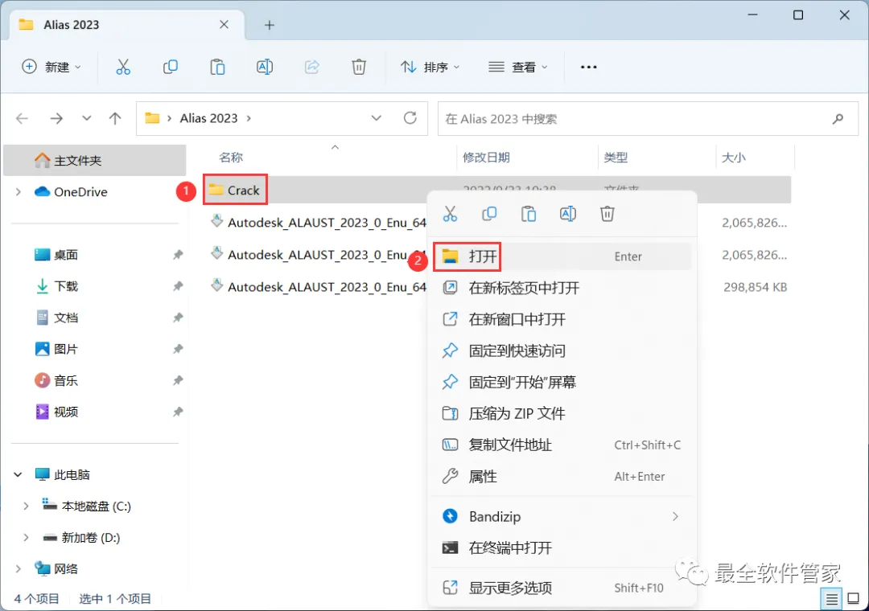Unpin 桌面 using its pin icon
This screenshot has height=611, width=869.
(x=177, y=255)
